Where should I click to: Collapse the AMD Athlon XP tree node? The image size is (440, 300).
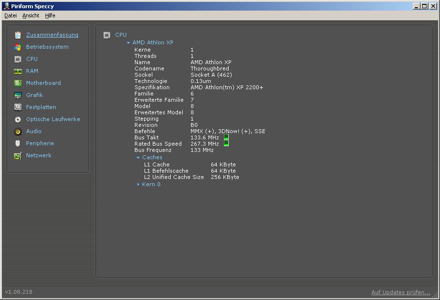(128, 42)
